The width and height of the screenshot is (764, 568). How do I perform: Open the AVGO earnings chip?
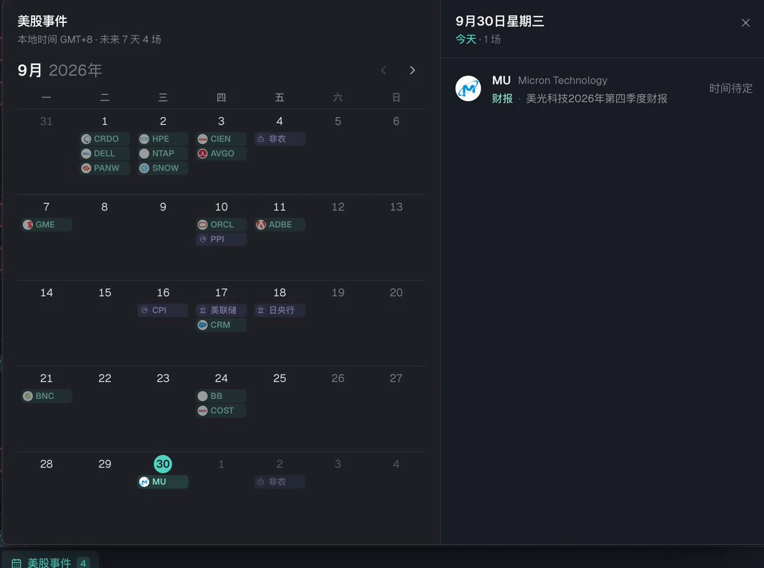pos(221,153)
